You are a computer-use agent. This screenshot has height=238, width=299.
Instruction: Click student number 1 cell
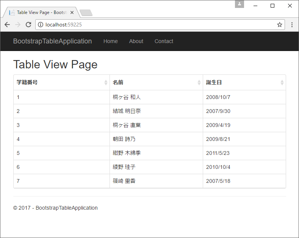coord(62,97)
